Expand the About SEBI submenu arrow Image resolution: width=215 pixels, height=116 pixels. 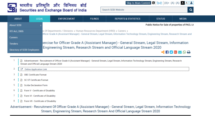click(41, 26)
